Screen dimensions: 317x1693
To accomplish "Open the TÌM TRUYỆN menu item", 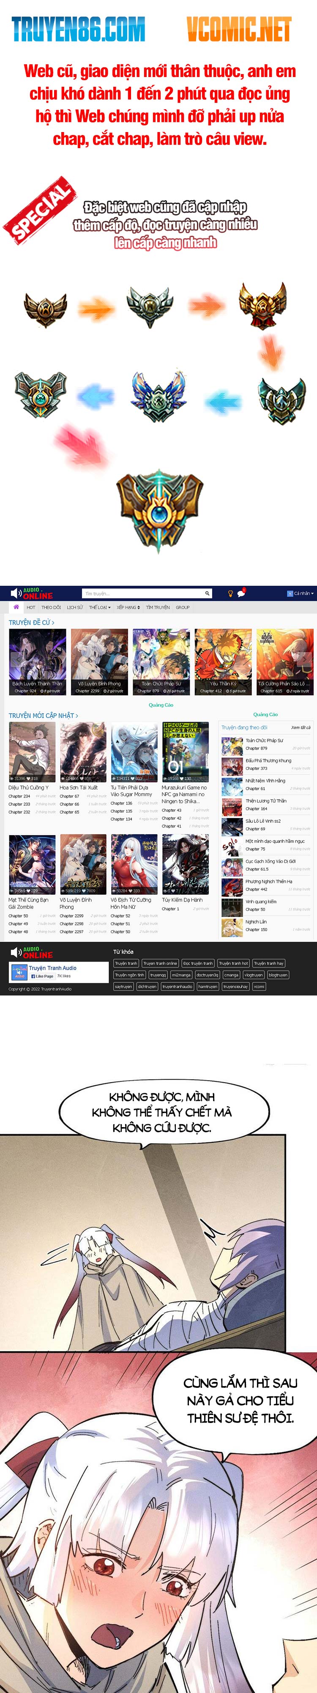I will click(x=158, y=607).
